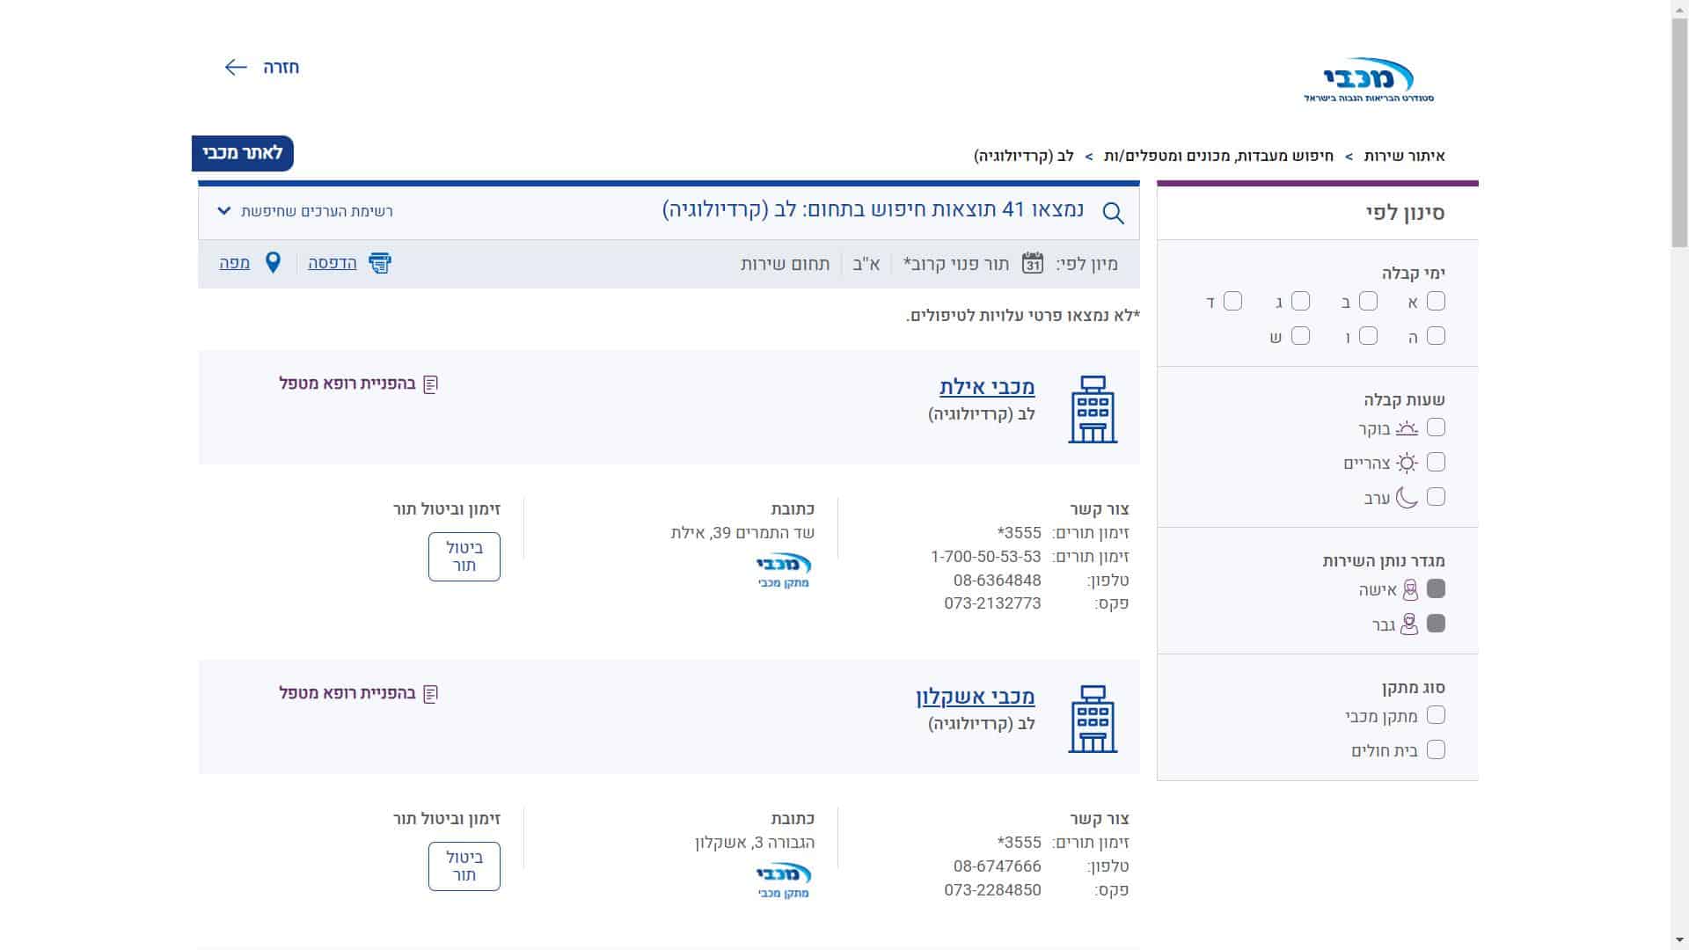The width and height of the screenshot is (1689, 950).
Task: Click referral document icon in מכבי אילת row
Action: pyautogui.click(x=430, y=384)
